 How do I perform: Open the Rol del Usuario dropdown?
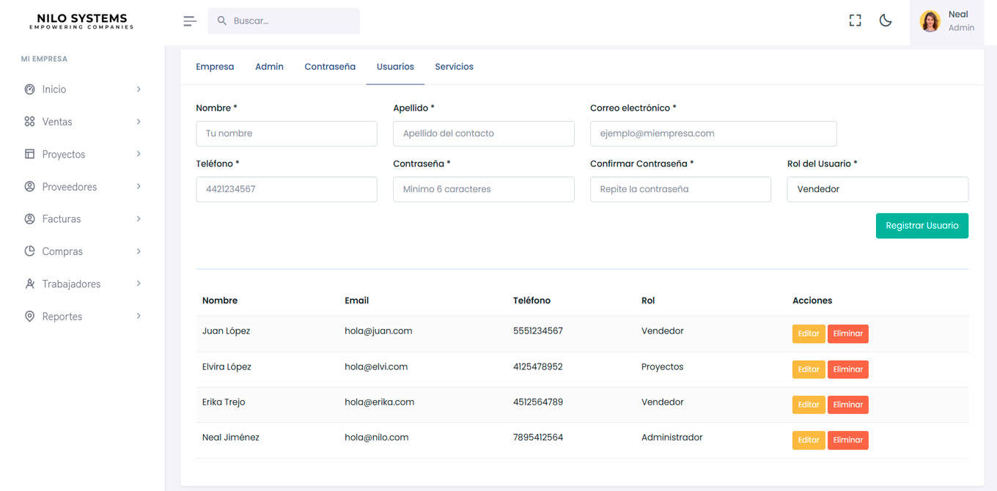(877, 189)
